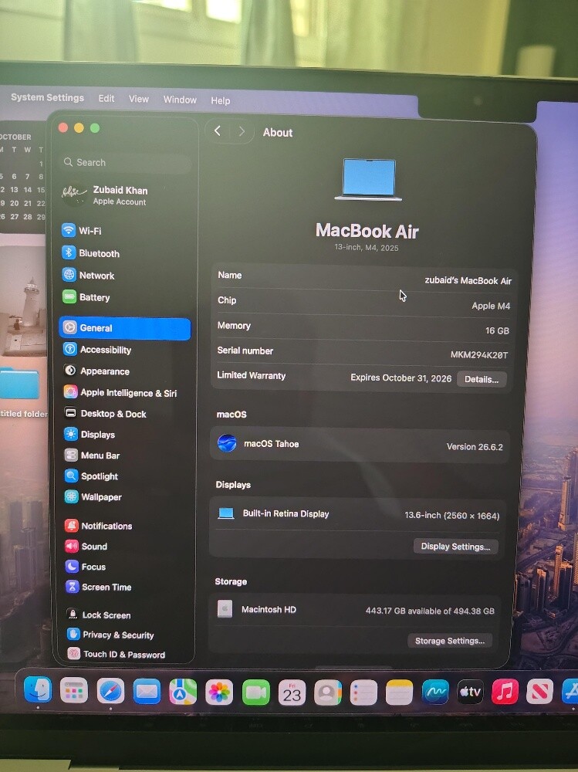578x772 pixels.
Task: Launch FaceTime from the Dock
Action: tap(255, 692)
